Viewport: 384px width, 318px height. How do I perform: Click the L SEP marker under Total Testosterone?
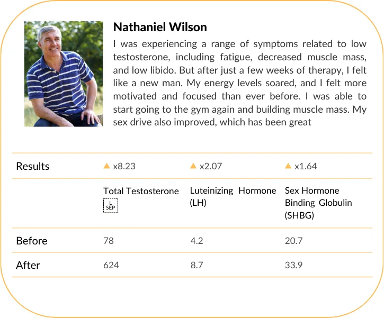pyautogui.click(x=110, y=206)
